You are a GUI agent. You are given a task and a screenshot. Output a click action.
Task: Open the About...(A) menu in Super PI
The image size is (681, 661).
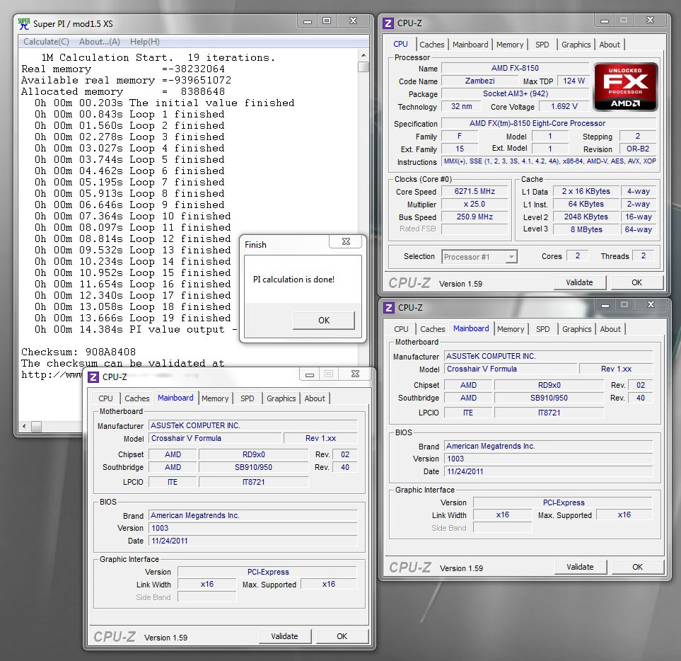click(x=100, y=42)
